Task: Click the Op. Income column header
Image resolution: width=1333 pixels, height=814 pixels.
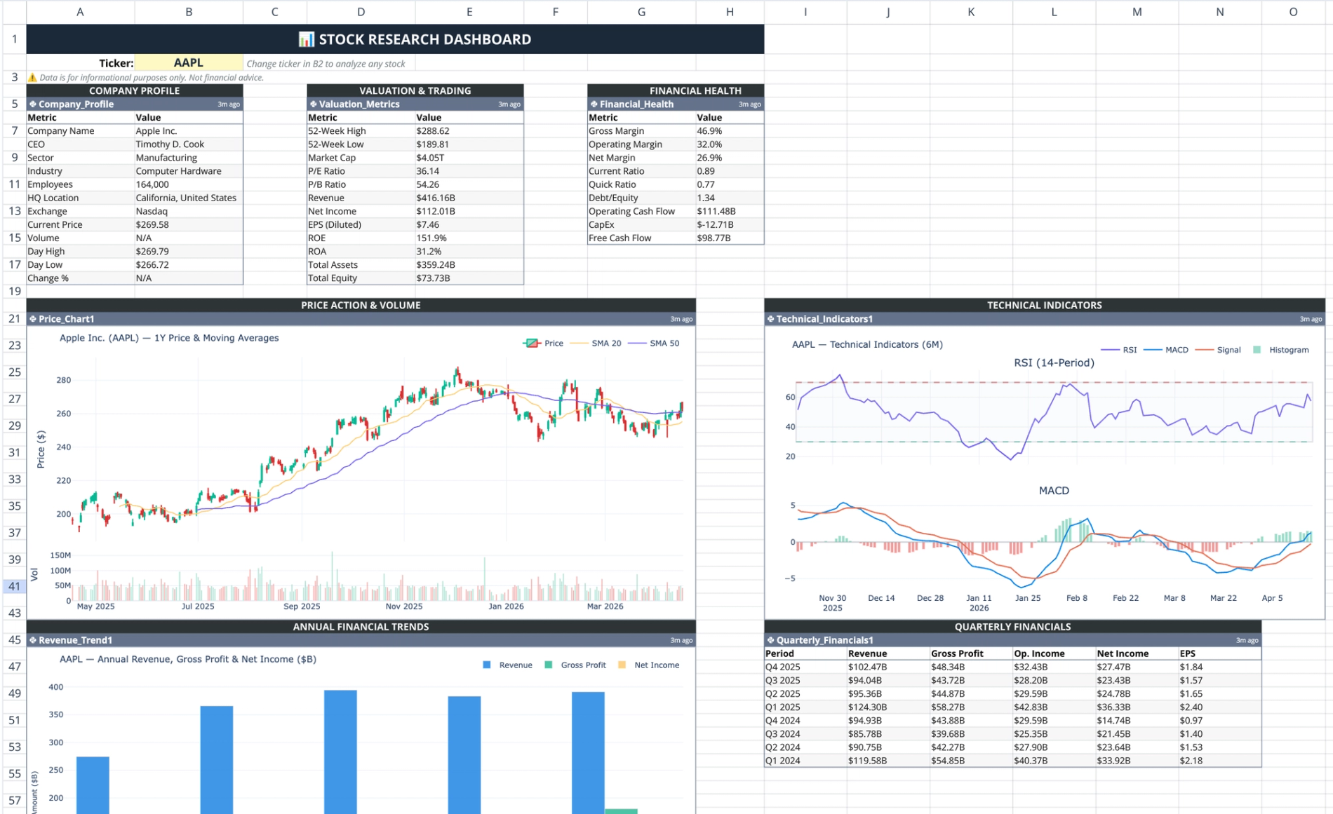Action: [x=1054, y=653]
